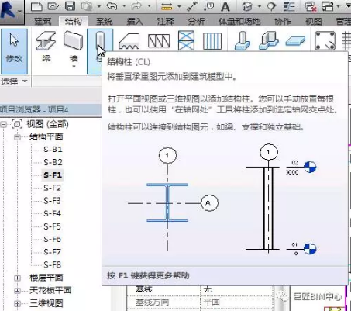Open the 选择 dropdown panel
Screen dimensions: 351x311
(14, 81)
